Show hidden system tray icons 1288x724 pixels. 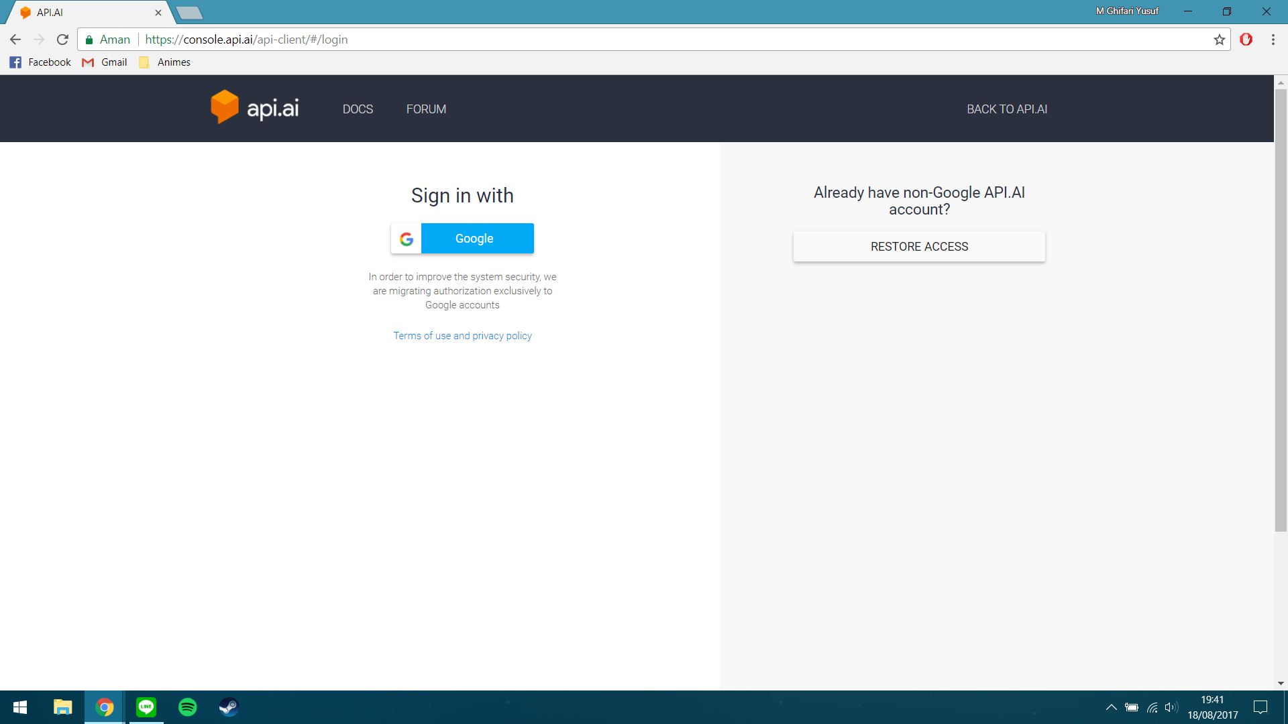point(1111,707)
